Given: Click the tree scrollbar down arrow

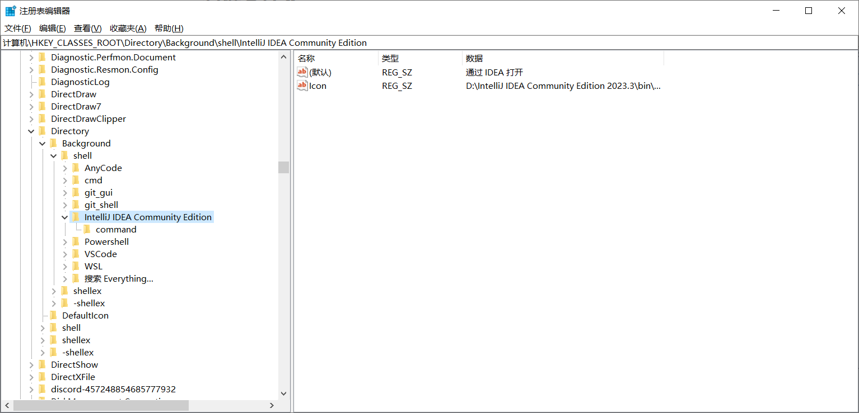Looking at the screenshot, I should pos(283,393).
